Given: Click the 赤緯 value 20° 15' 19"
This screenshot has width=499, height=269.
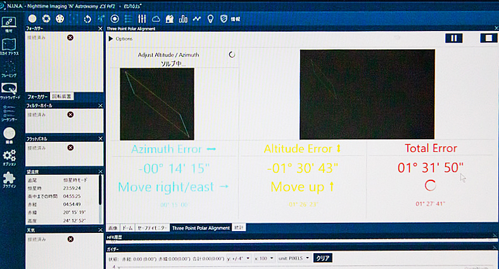Looking at the screenshot, I should point(74,213).
